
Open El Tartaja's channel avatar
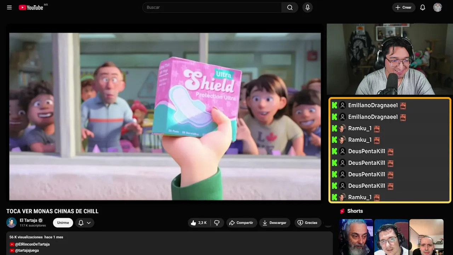point(12,222)
